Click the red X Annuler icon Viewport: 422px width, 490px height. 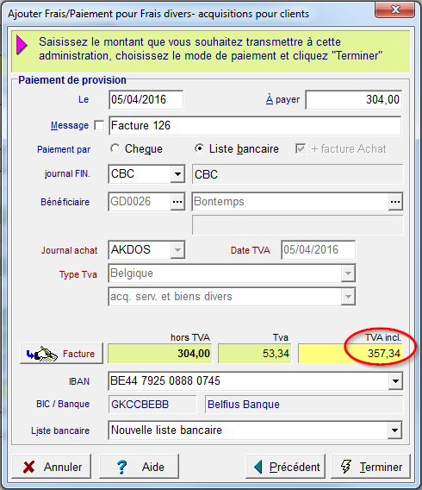[x=29, y=467]
